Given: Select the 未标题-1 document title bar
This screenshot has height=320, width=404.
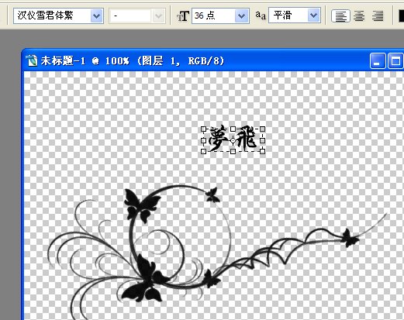Looking at the screenshot, I should coord(196,61).
